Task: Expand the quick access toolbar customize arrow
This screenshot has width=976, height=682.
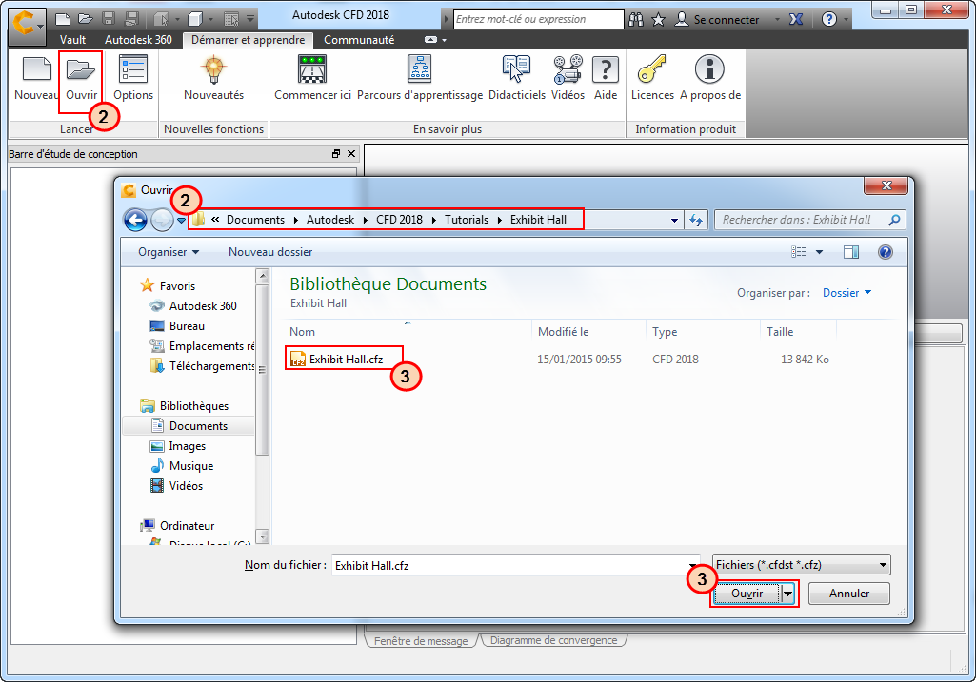Action: click(250, 19)
